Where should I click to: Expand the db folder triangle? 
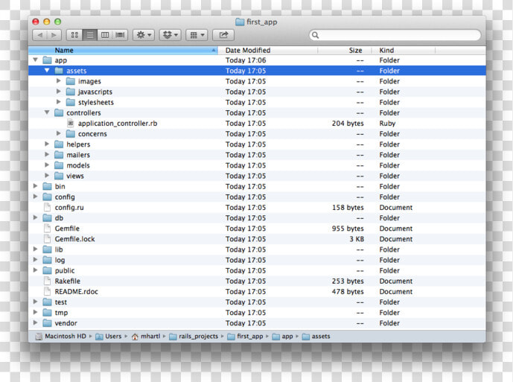[x=35, y=217]
